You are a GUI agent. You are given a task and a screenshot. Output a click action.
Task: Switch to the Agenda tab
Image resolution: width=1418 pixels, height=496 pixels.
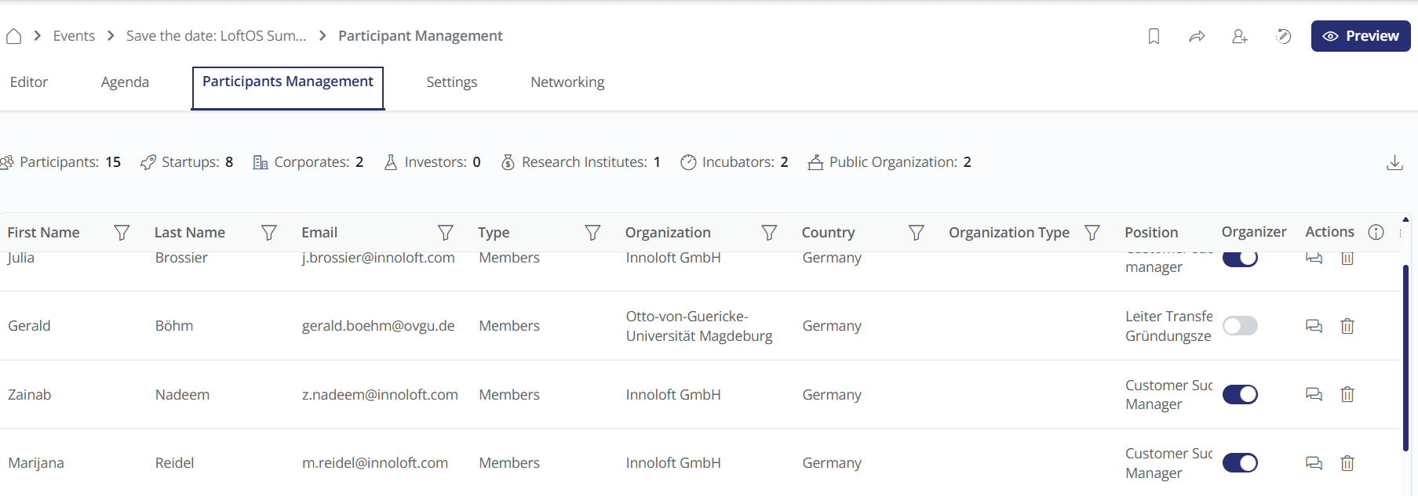click(125, 82)
